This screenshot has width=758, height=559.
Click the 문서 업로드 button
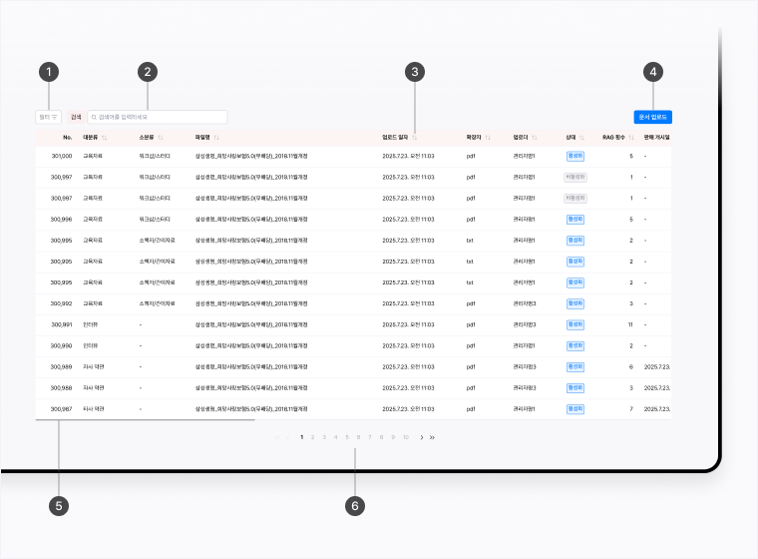[652, 117]
